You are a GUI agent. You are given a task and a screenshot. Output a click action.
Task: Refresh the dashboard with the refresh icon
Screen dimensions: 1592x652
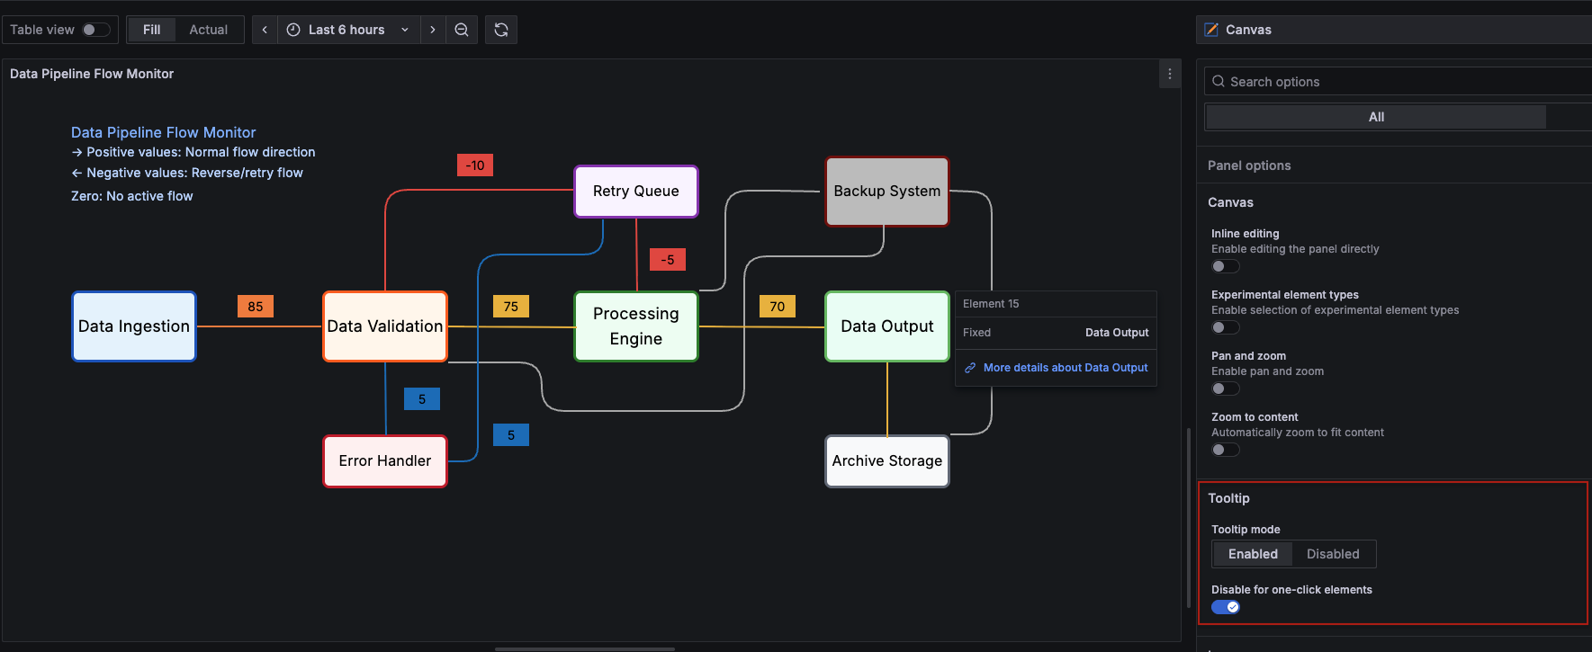(x=501, y=30)
